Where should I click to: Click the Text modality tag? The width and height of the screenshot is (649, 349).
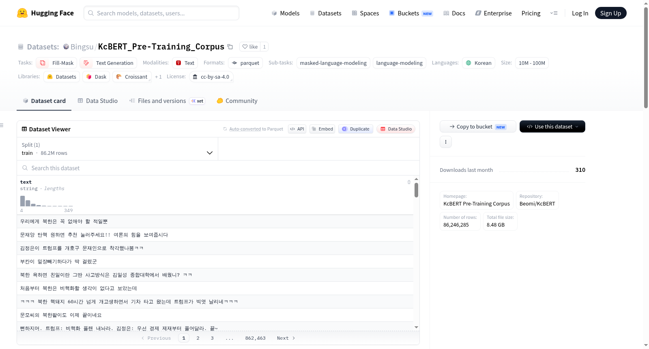click(x=185, y=63)
